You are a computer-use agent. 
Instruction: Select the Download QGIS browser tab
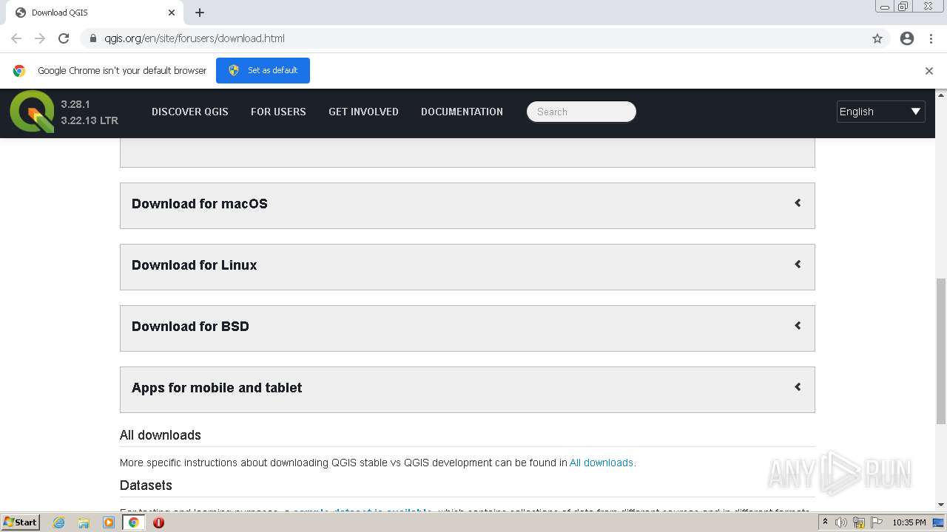[x=95, y=13]
